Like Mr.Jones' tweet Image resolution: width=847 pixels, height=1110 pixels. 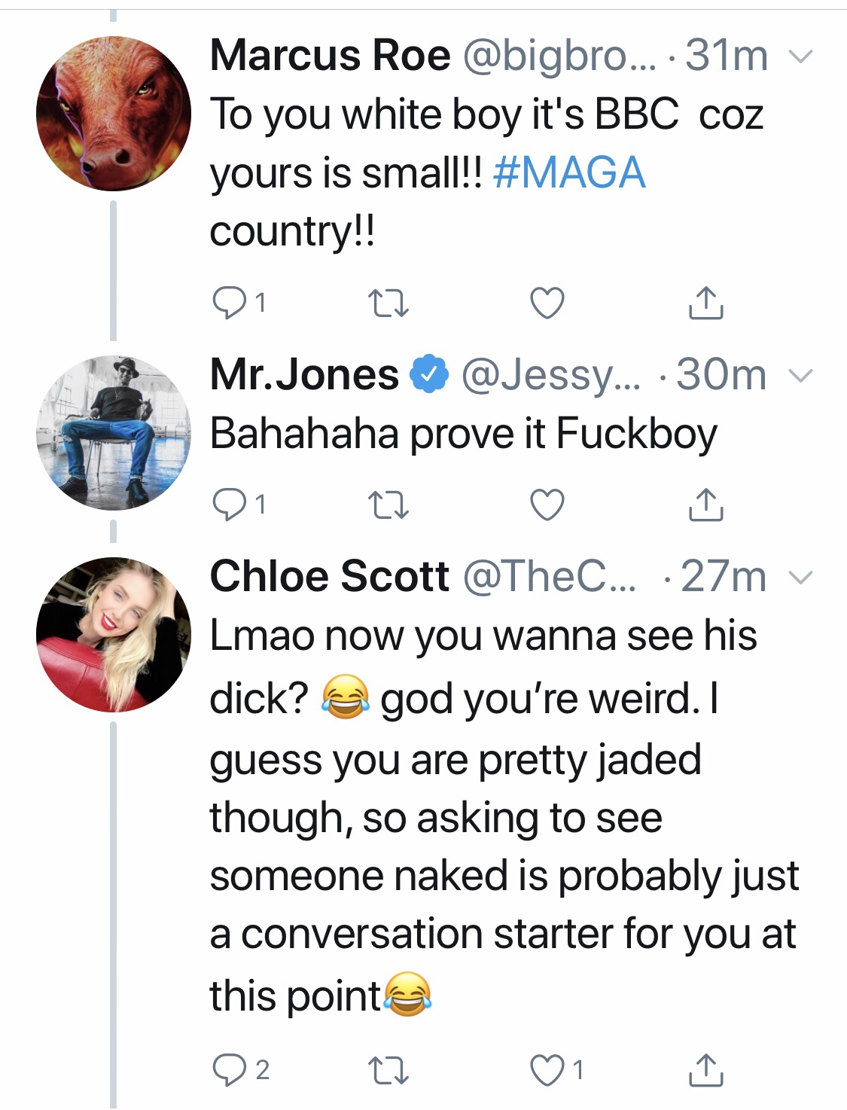[x=547, y=505]
